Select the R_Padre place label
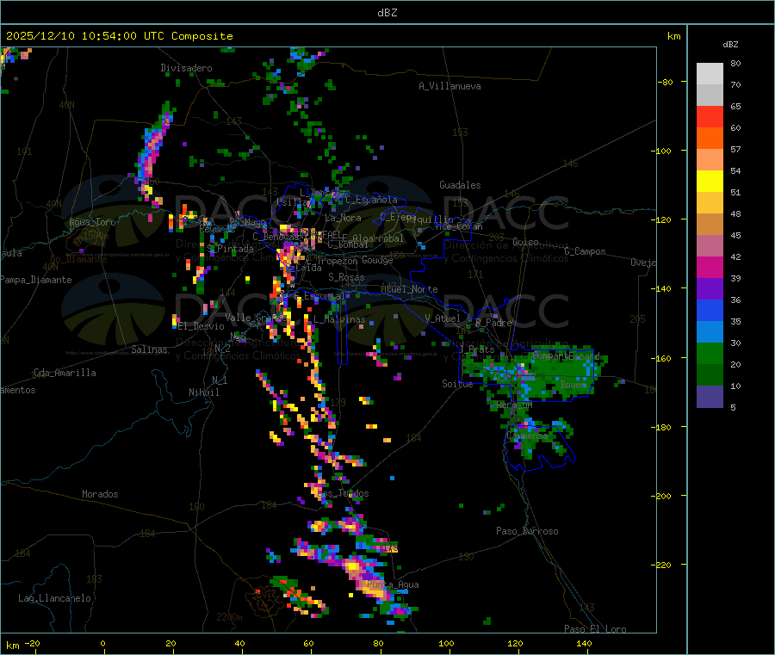The width and height of the screenshot is (775, 655). (x=493, y=323)
